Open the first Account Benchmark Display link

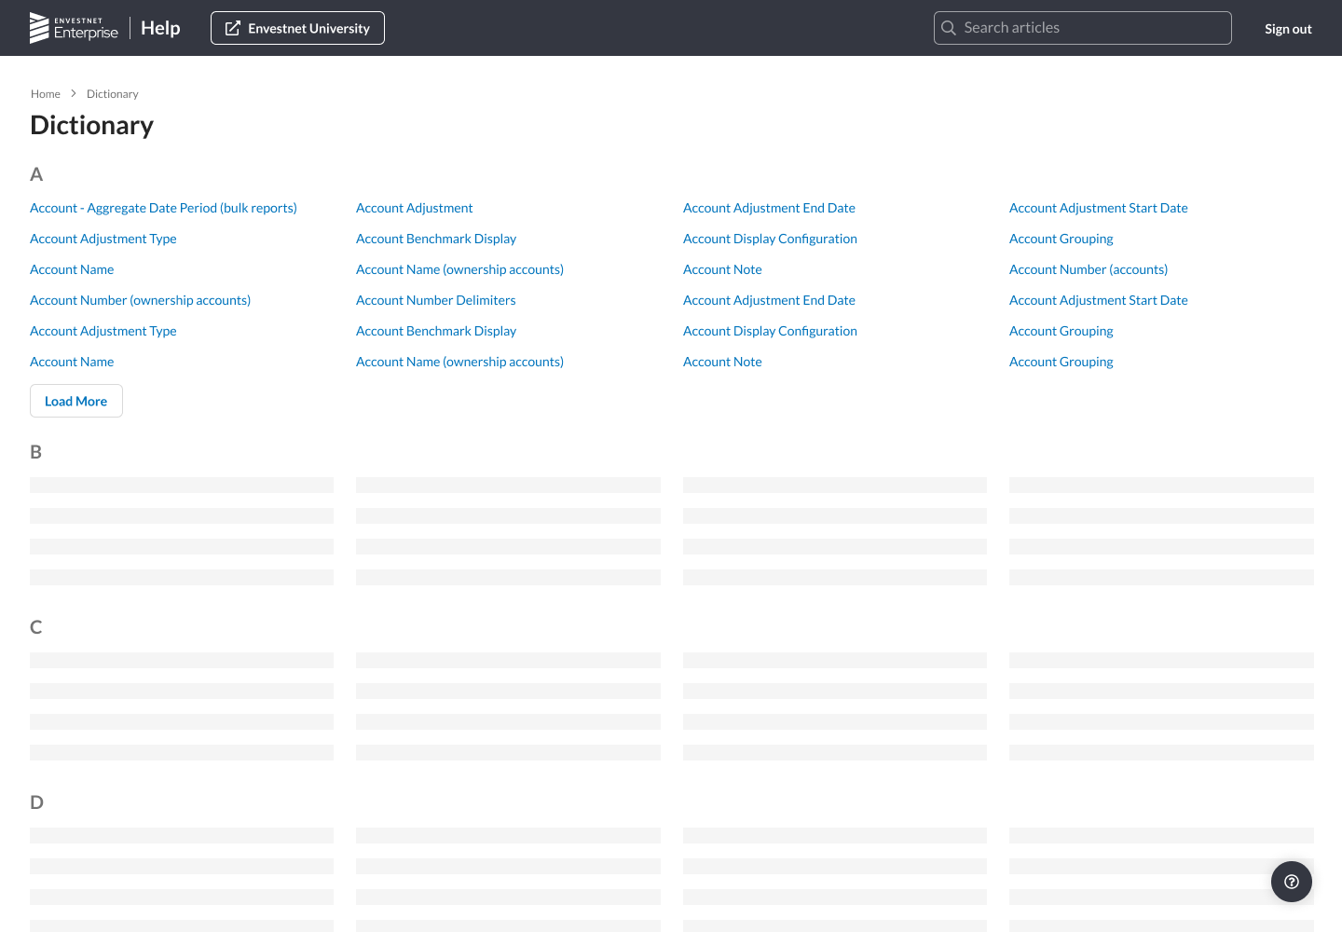[435, 239]
